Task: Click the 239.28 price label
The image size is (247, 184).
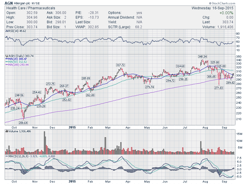Action: [41, 106]
